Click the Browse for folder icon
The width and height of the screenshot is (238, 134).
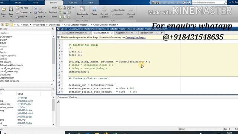coord(7,25)
